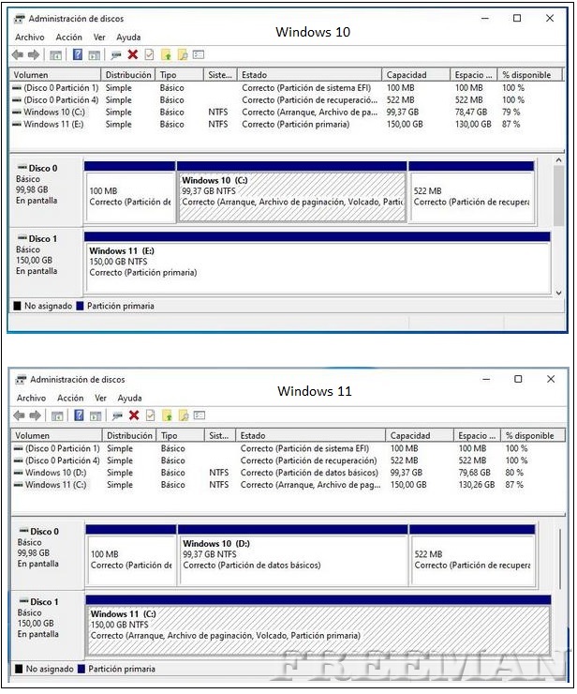Screen dimensions: 577x694
Task: Click vertical scrollbar thumb in Windows 10 disk pane
Action: [x=558, y=196]
